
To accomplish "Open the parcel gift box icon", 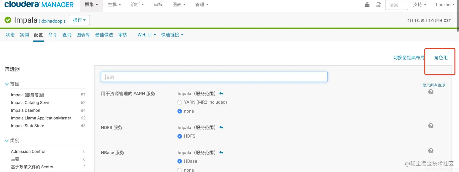I will coord(367,5).
